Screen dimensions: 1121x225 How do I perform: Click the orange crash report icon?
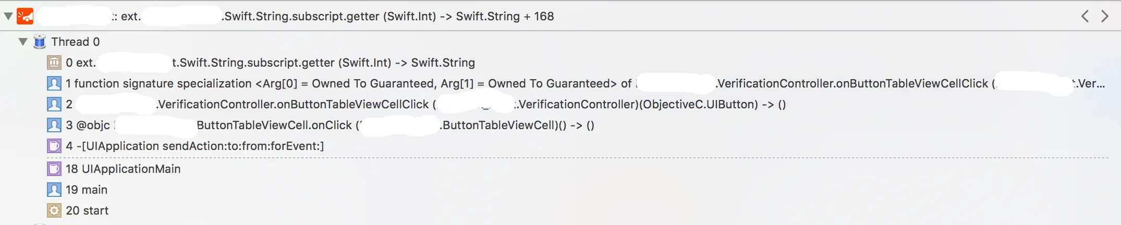tap(25, 16)
